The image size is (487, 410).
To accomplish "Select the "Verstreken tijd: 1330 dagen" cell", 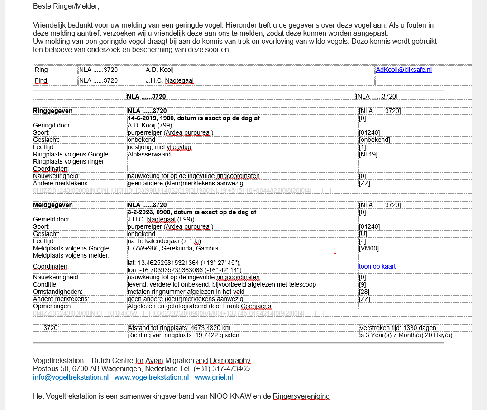I will click(398, 328).
